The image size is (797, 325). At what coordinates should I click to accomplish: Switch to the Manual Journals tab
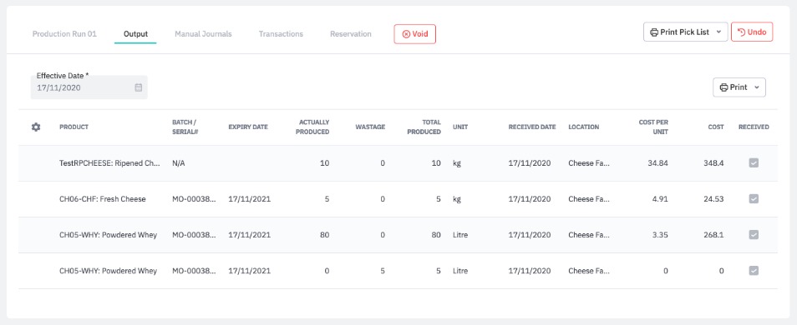[203, 34]
